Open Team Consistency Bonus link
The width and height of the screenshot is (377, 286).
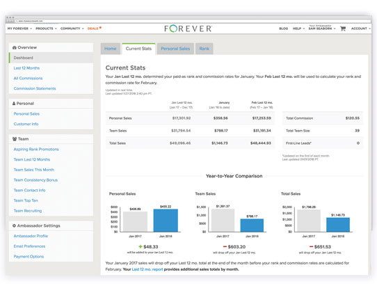click(35, 180)
